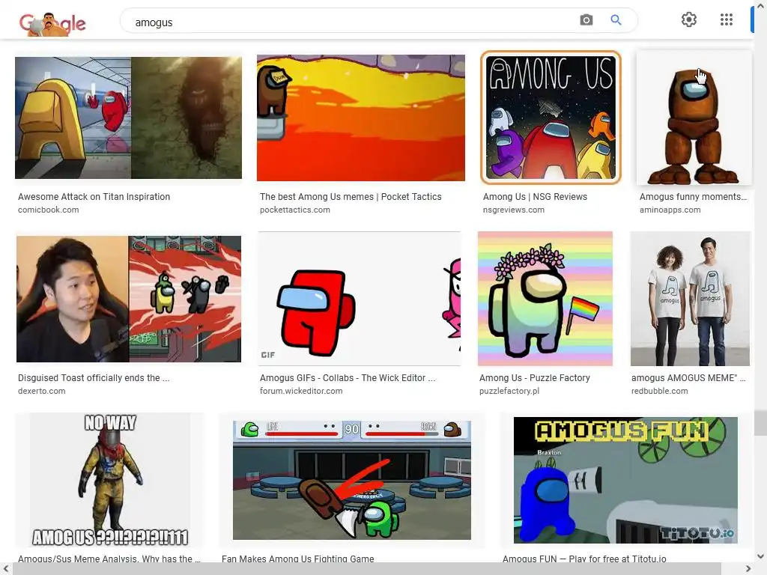The width and height of the screenshot is (767, 575).
Task: Visit redbubble.com source link
Action: pos(659,391)
